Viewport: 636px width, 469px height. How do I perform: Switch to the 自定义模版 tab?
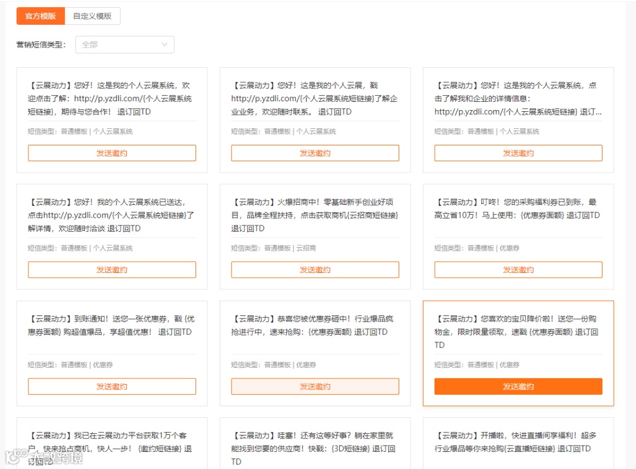click(92, 16)
